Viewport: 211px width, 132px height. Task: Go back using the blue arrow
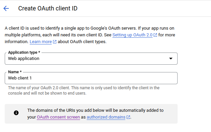click(6, 8)
